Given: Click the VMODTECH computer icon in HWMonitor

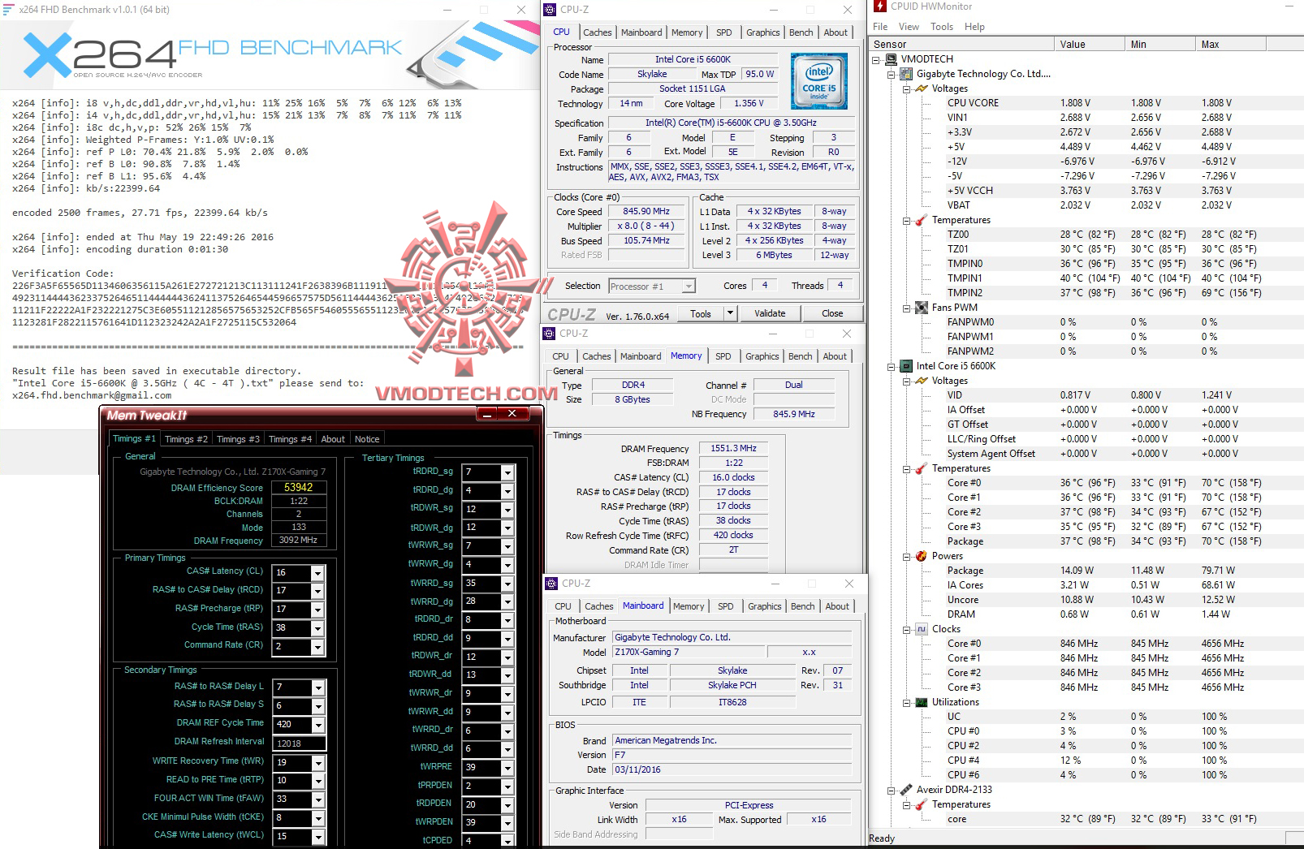Looking at the screenshot, I should 892,59.
